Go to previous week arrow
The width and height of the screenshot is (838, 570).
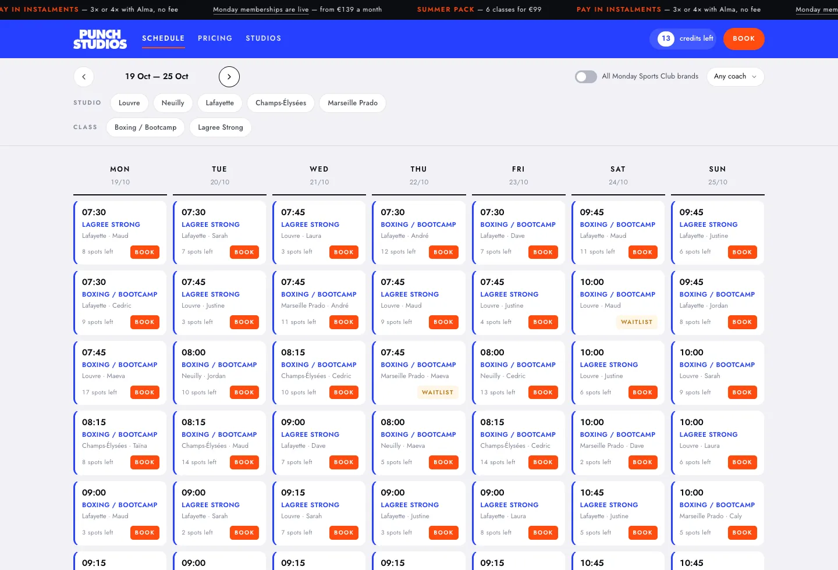click(x=84, y=77)
